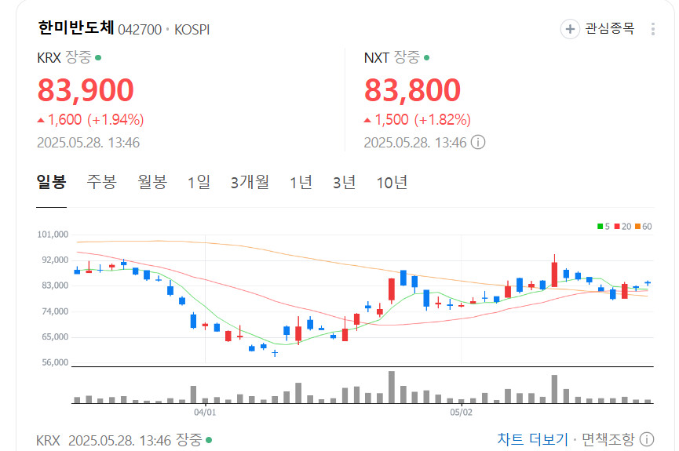679x451 pixels.
Task: Switch to the 주봉 chart tab
Action: [x=102, y=182]
